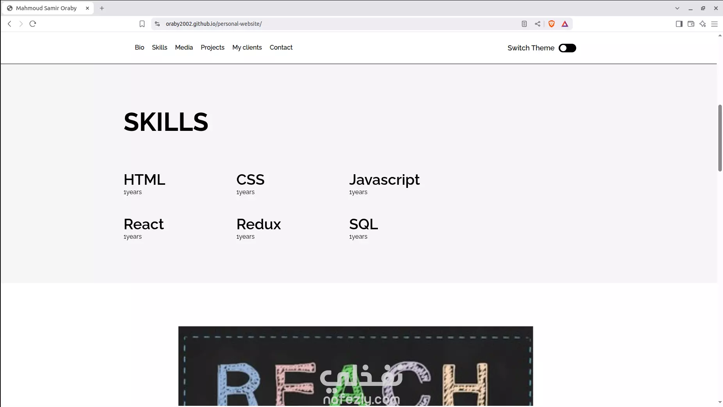The height and width of the screenshot is (407, 723).
Task: Click the page vertical scrollbar thumb
Action: click(720, 138)
